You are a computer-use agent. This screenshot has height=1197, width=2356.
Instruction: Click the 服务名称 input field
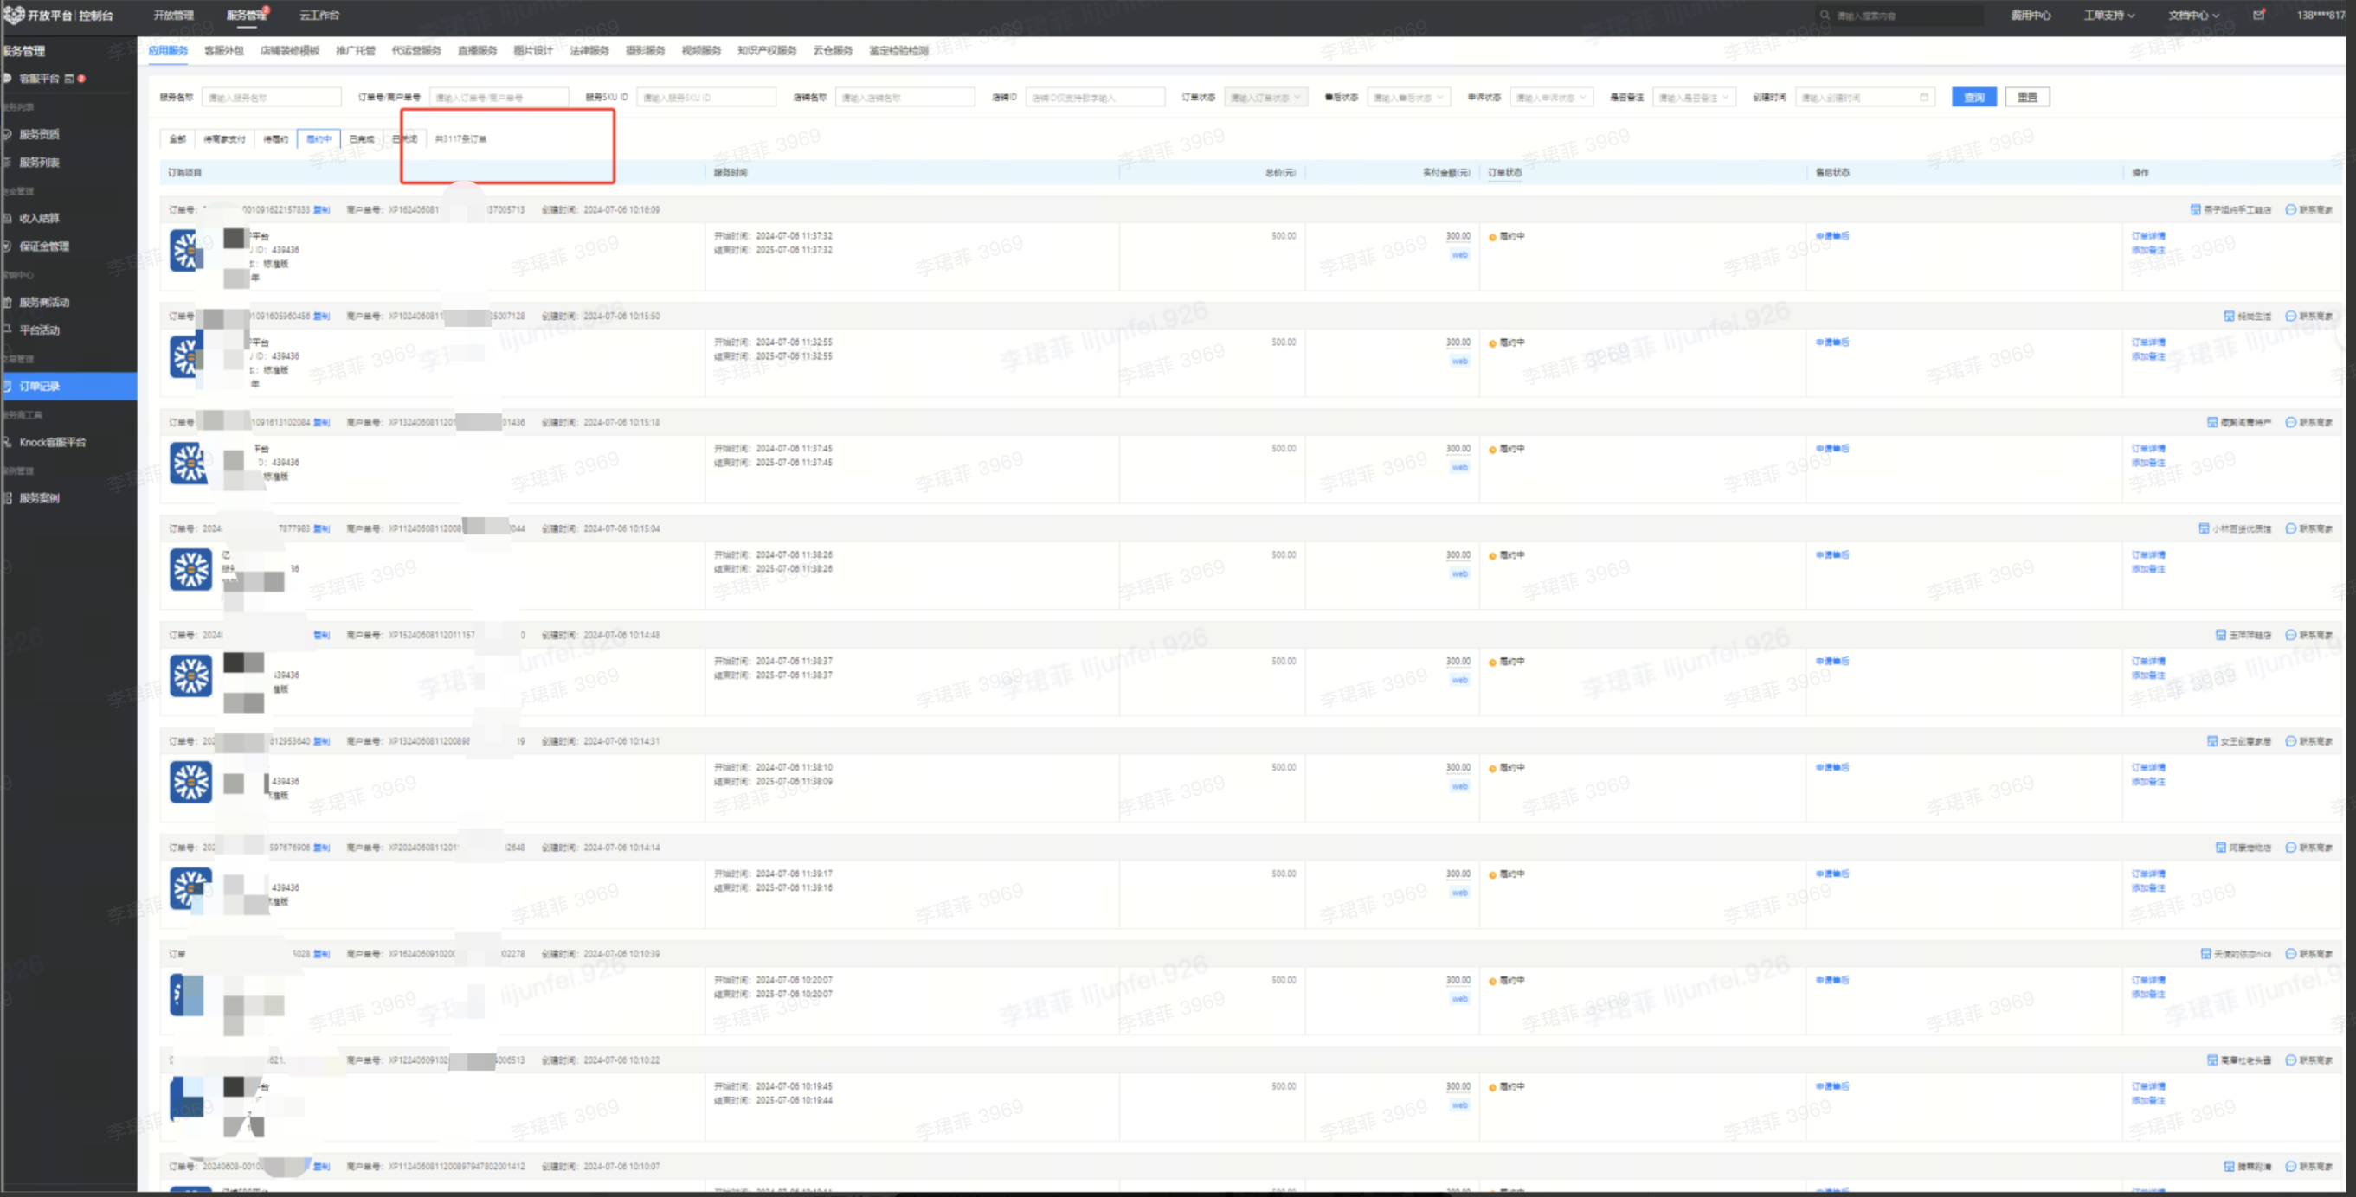tap(272, 97)
